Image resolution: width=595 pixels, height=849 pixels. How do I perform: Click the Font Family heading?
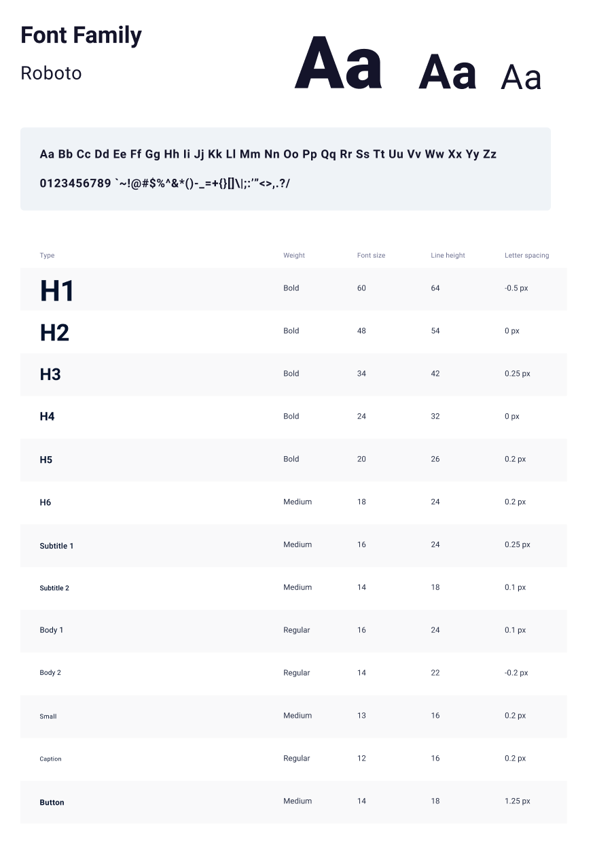pos(81,35)
